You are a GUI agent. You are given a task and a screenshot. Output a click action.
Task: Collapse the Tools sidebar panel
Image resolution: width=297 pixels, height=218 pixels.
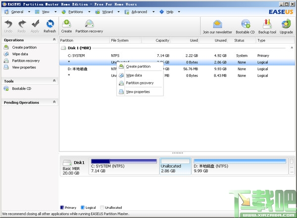[54, 81]
